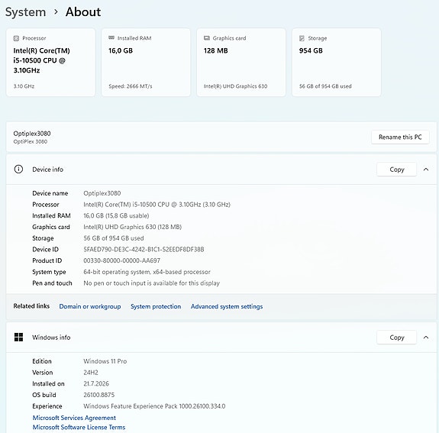The width and height of the screenshot is (439, 433).
Task: Open Microsoft Software License Terms link
Action: [x=79, y=427]
